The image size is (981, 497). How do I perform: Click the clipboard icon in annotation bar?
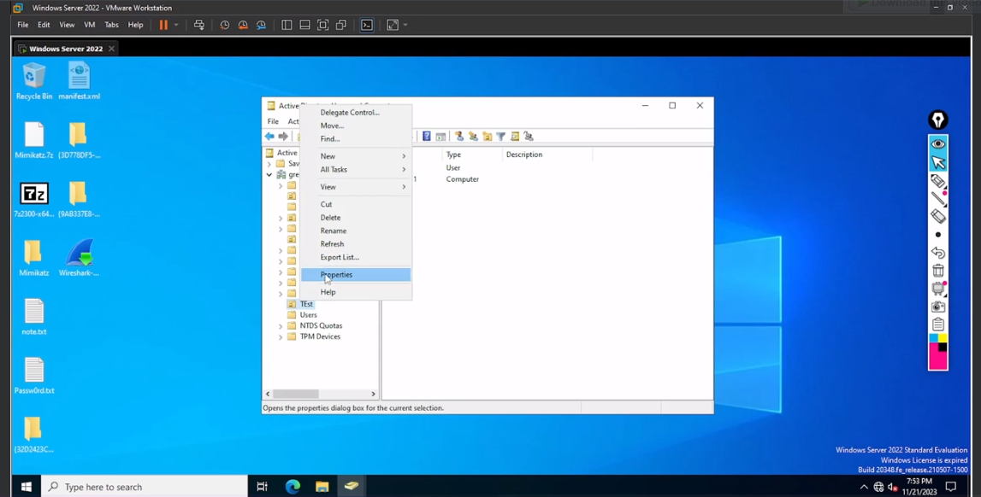(938, 324)
